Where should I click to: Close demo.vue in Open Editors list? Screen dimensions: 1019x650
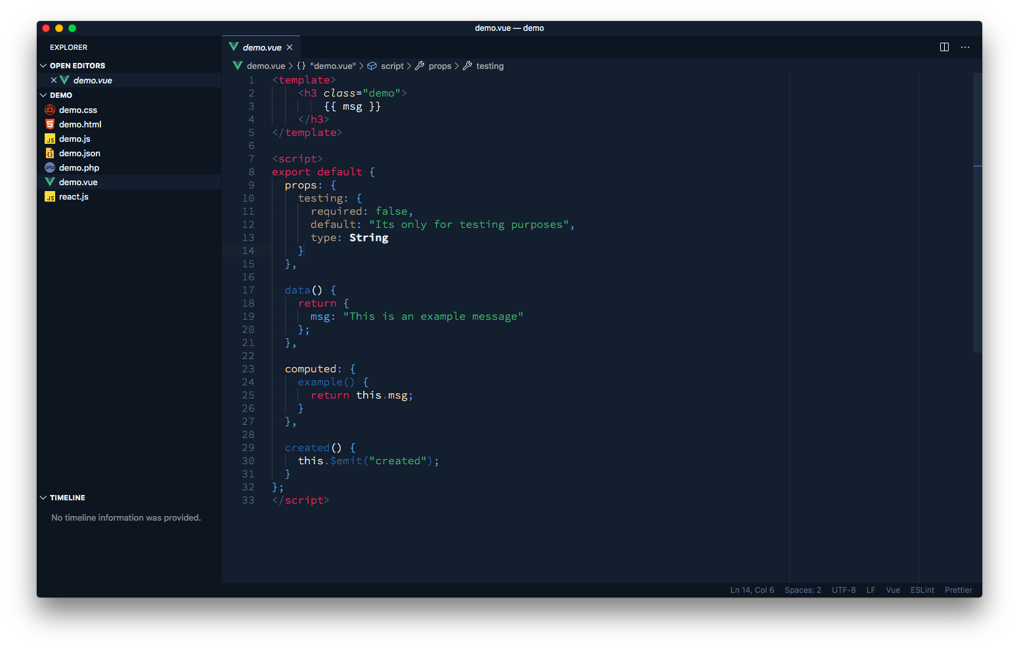[x=54, y=80]
